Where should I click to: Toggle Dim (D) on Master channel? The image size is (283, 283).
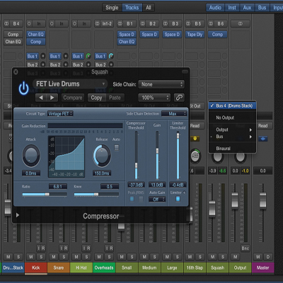point(268,257)
